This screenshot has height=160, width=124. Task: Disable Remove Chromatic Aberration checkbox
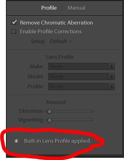14,23
